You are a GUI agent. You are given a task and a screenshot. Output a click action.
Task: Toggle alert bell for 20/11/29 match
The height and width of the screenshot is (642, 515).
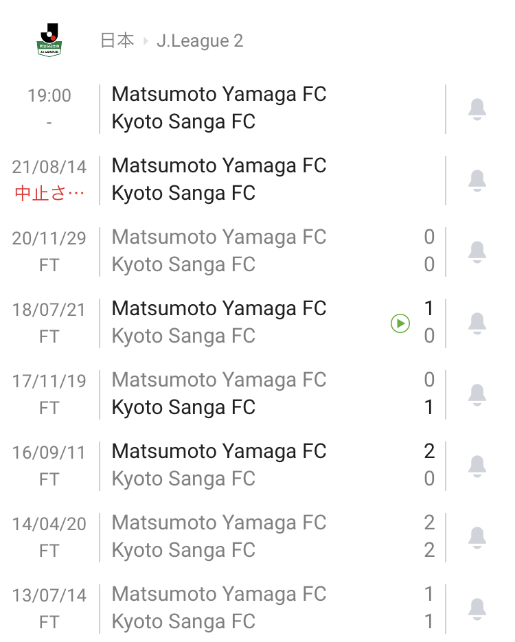coord(477,252)
